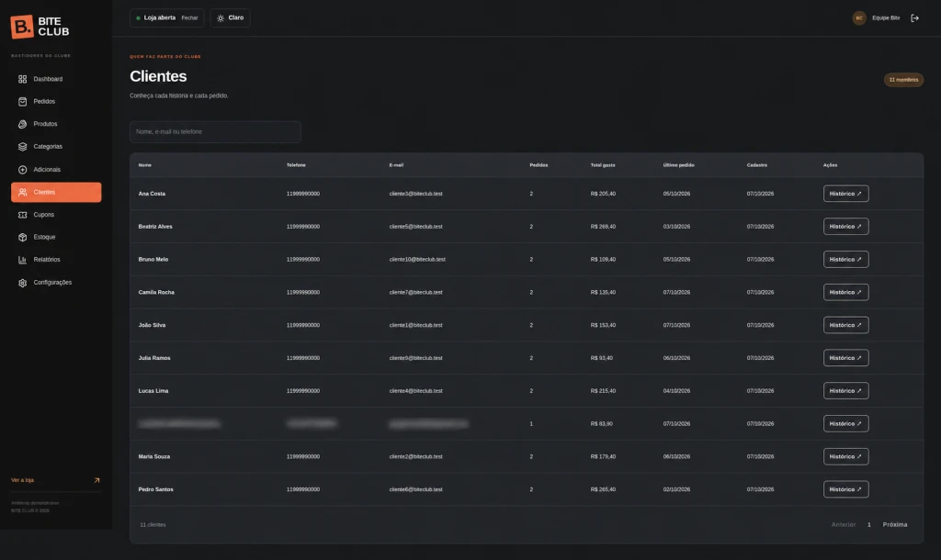Click the BC user avatar
Image resolution: width=941 pixels, height=560 pixels.
pyautogui.click(x=859, y=18)
